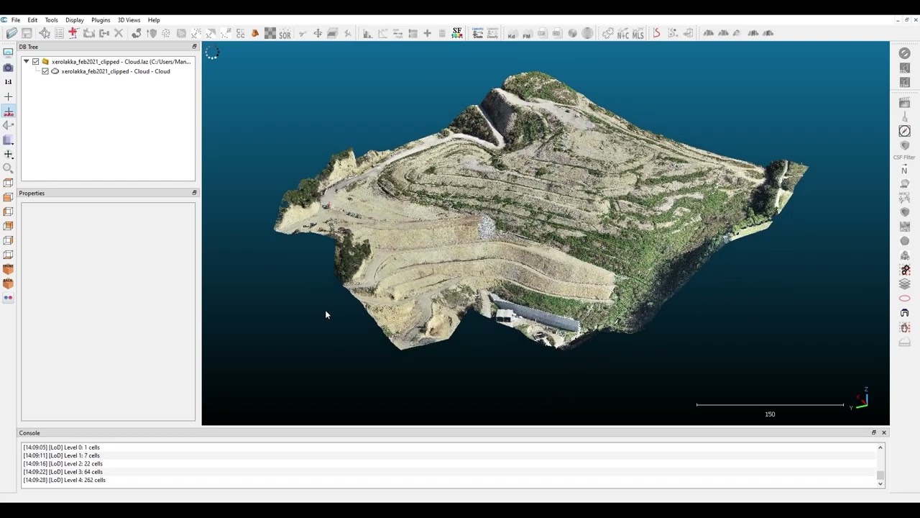Click the 1:1 zoom icon

coord(8,82)
